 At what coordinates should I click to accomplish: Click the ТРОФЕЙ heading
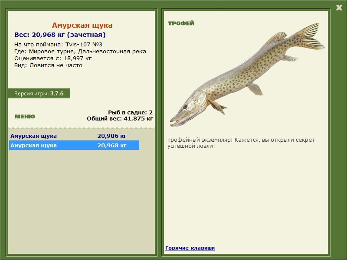click(x=181, y=23)
